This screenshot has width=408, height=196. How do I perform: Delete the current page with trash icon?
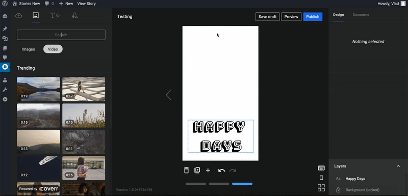[186, 171]
